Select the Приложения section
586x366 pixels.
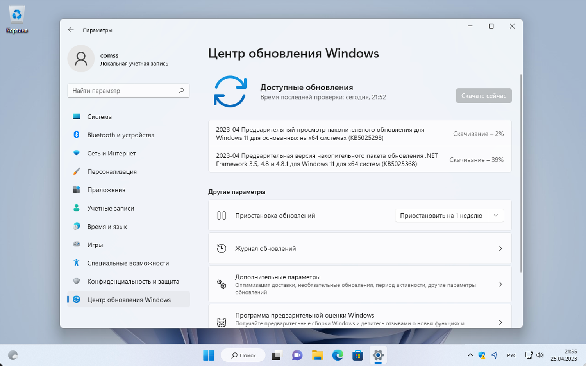(129, 190)
